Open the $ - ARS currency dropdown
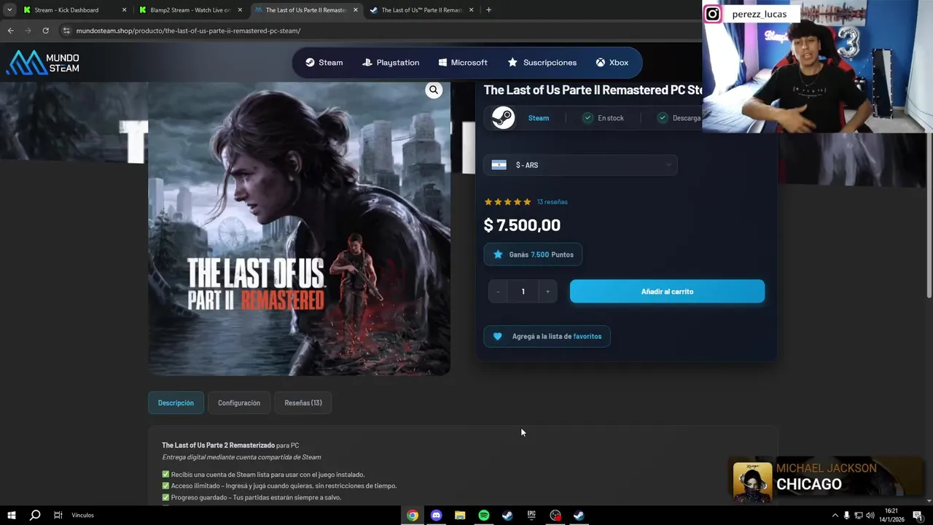Viewport: 933px width, 525px height. coord(581,165)
